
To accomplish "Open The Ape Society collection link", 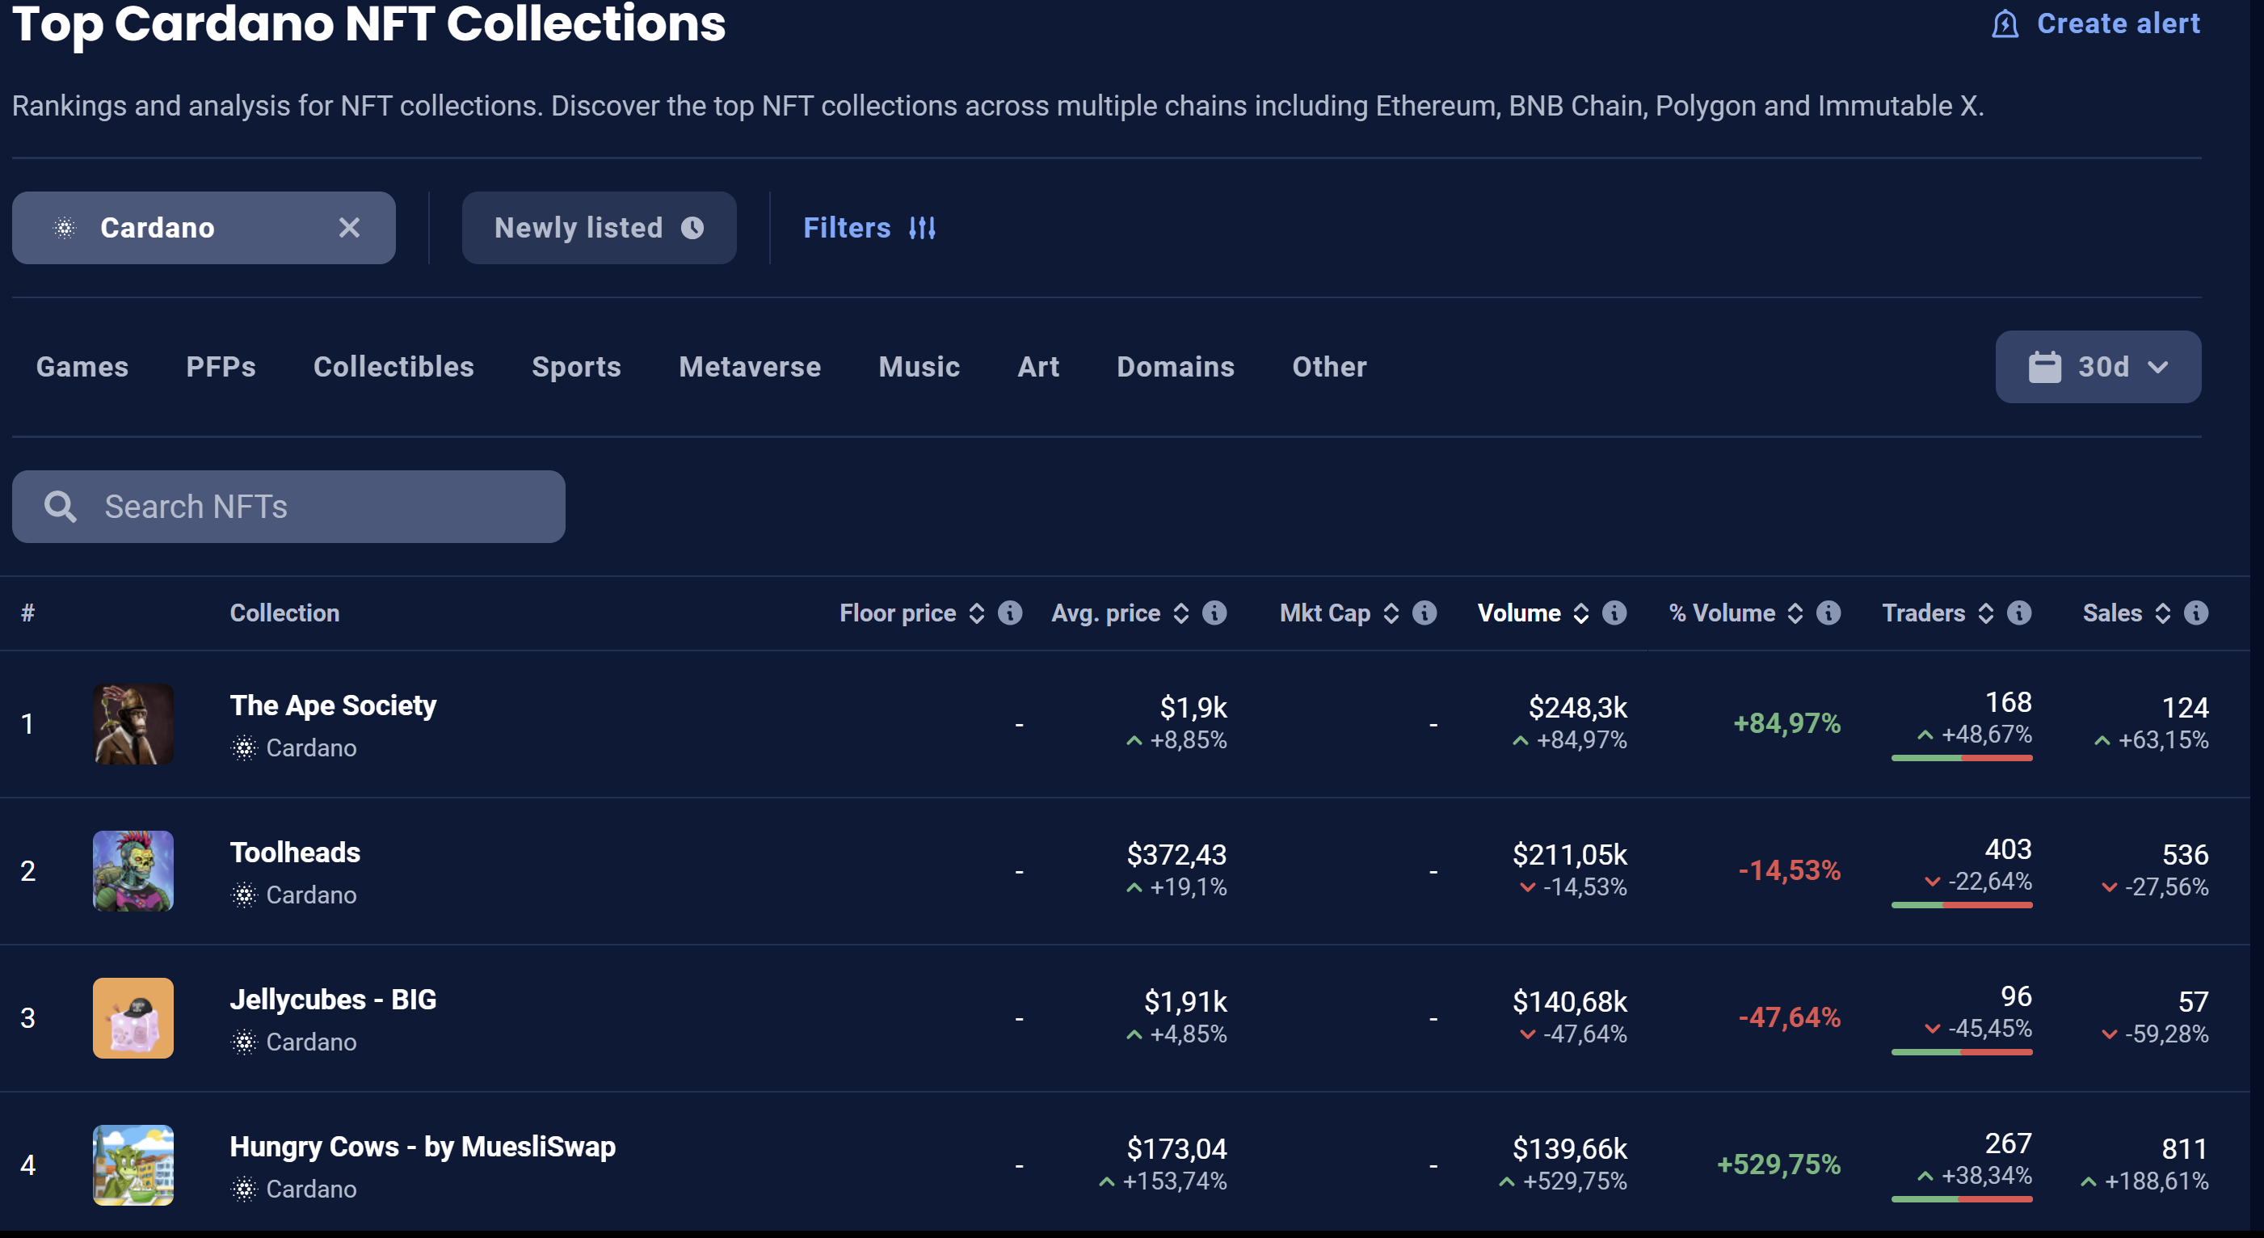I will point(333,705).
